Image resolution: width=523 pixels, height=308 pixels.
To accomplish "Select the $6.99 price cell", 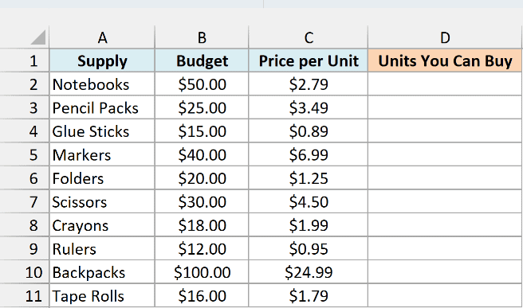I will [x=309, y=154].
